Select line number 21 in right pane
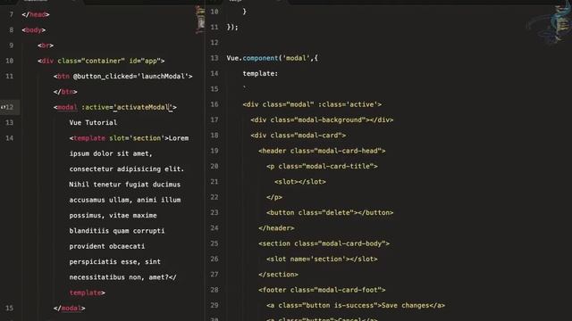The width and height of the screenshot is (572, 321). tap(214, 182)
